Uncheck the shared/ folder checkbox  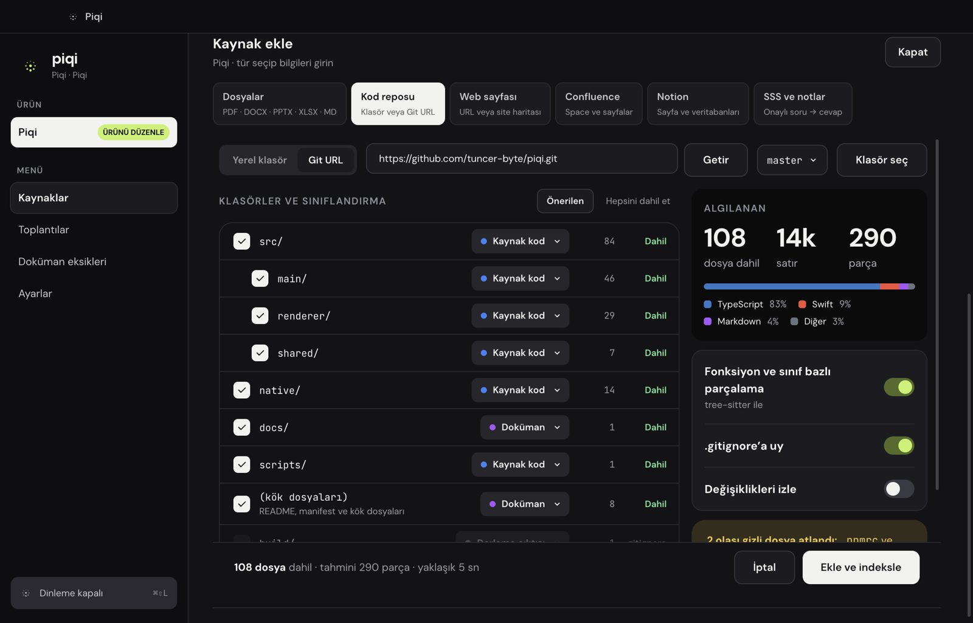(x=260, y=353)
